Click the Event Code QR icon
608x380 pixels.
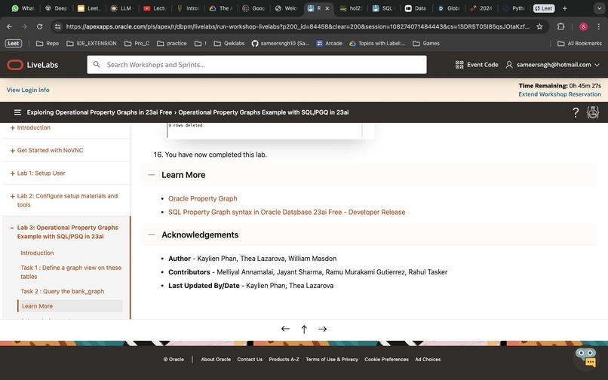[459, 65]
